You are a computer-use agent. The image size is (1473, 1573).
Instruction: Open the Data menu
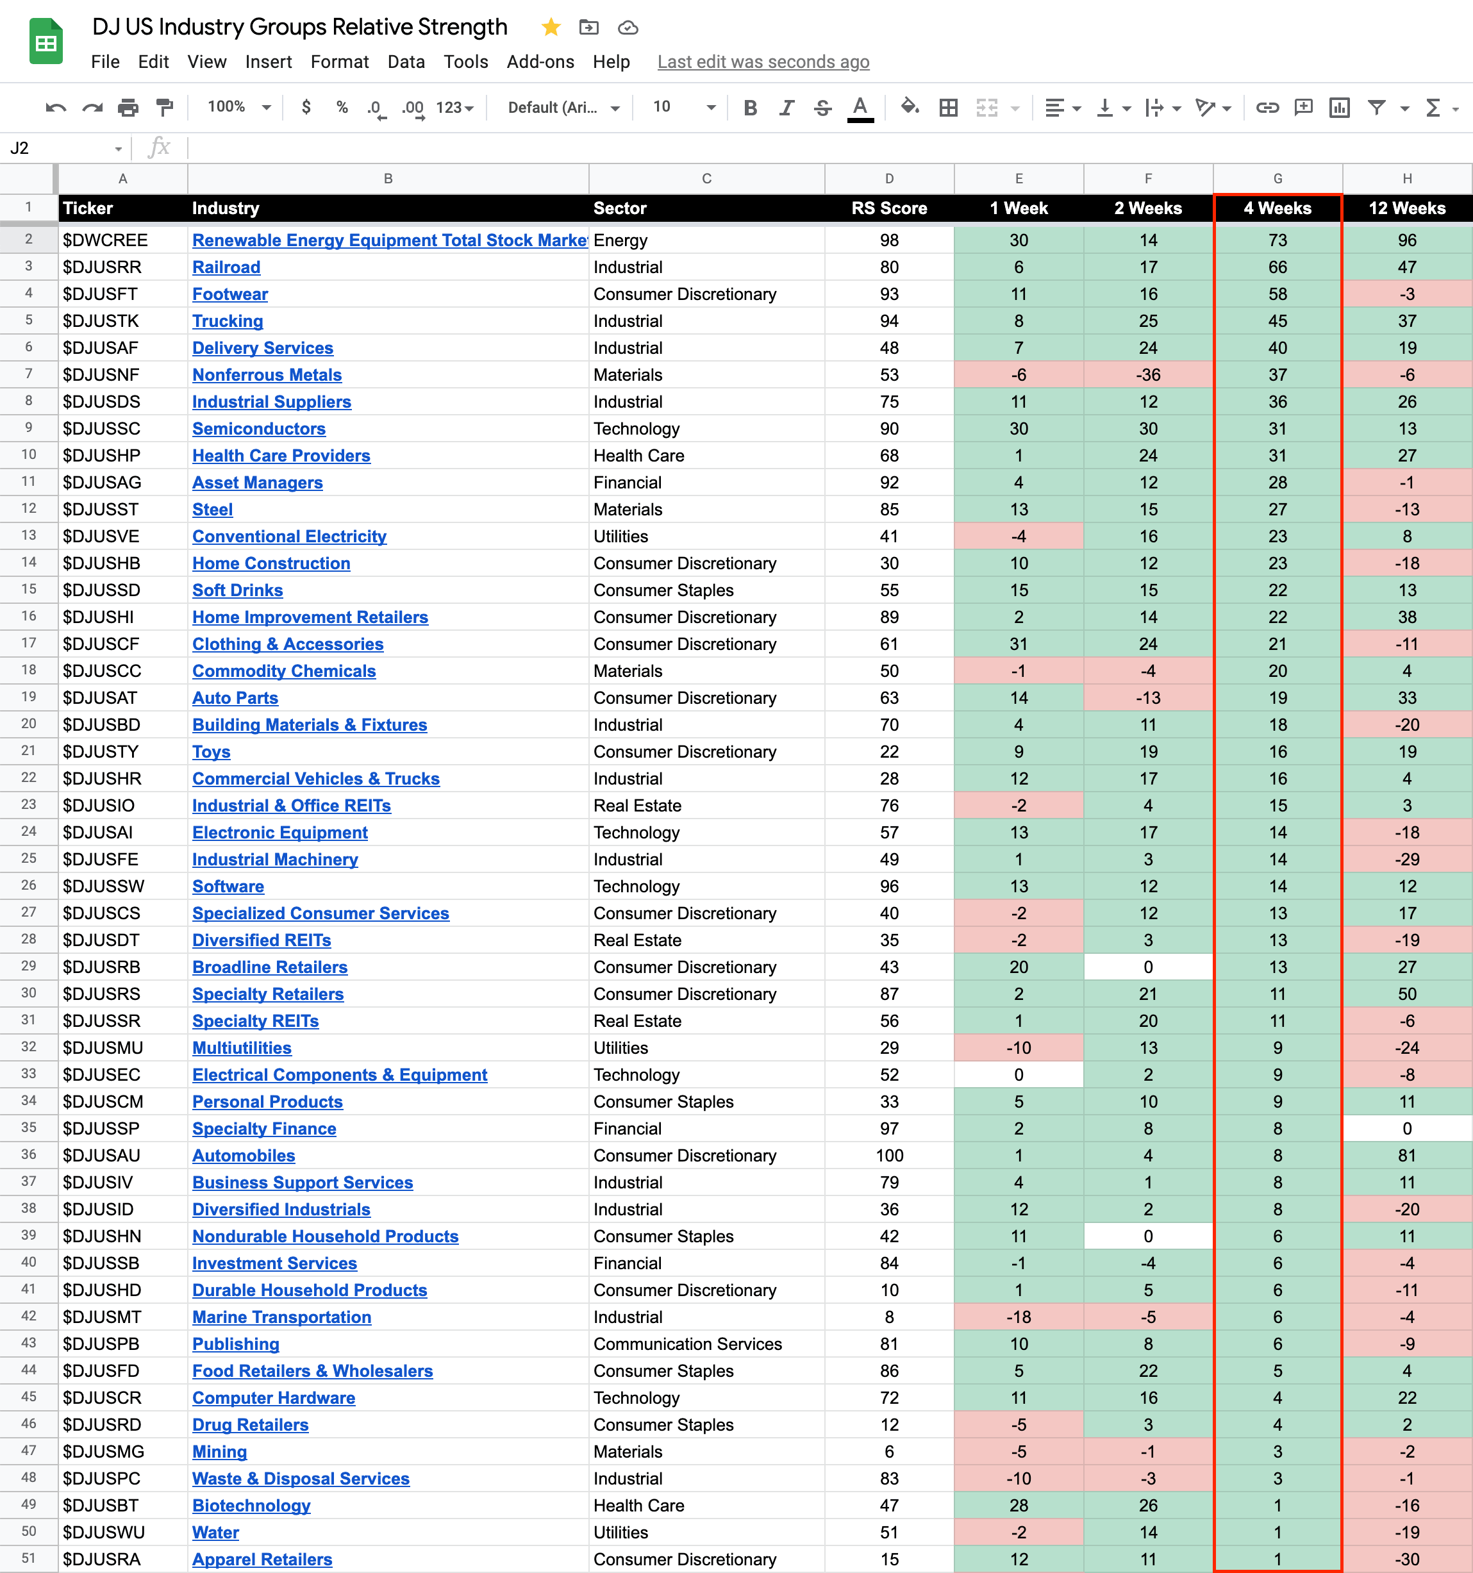click(406, 62)
